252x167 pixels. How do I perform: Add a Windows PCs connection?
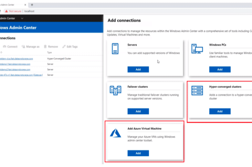(220, 69)
